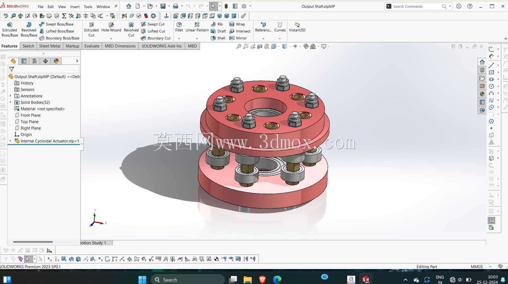The image size is (508, 284).
Task: Click the Rebuild traffic light icon
Action: click(x=226, y=6)
